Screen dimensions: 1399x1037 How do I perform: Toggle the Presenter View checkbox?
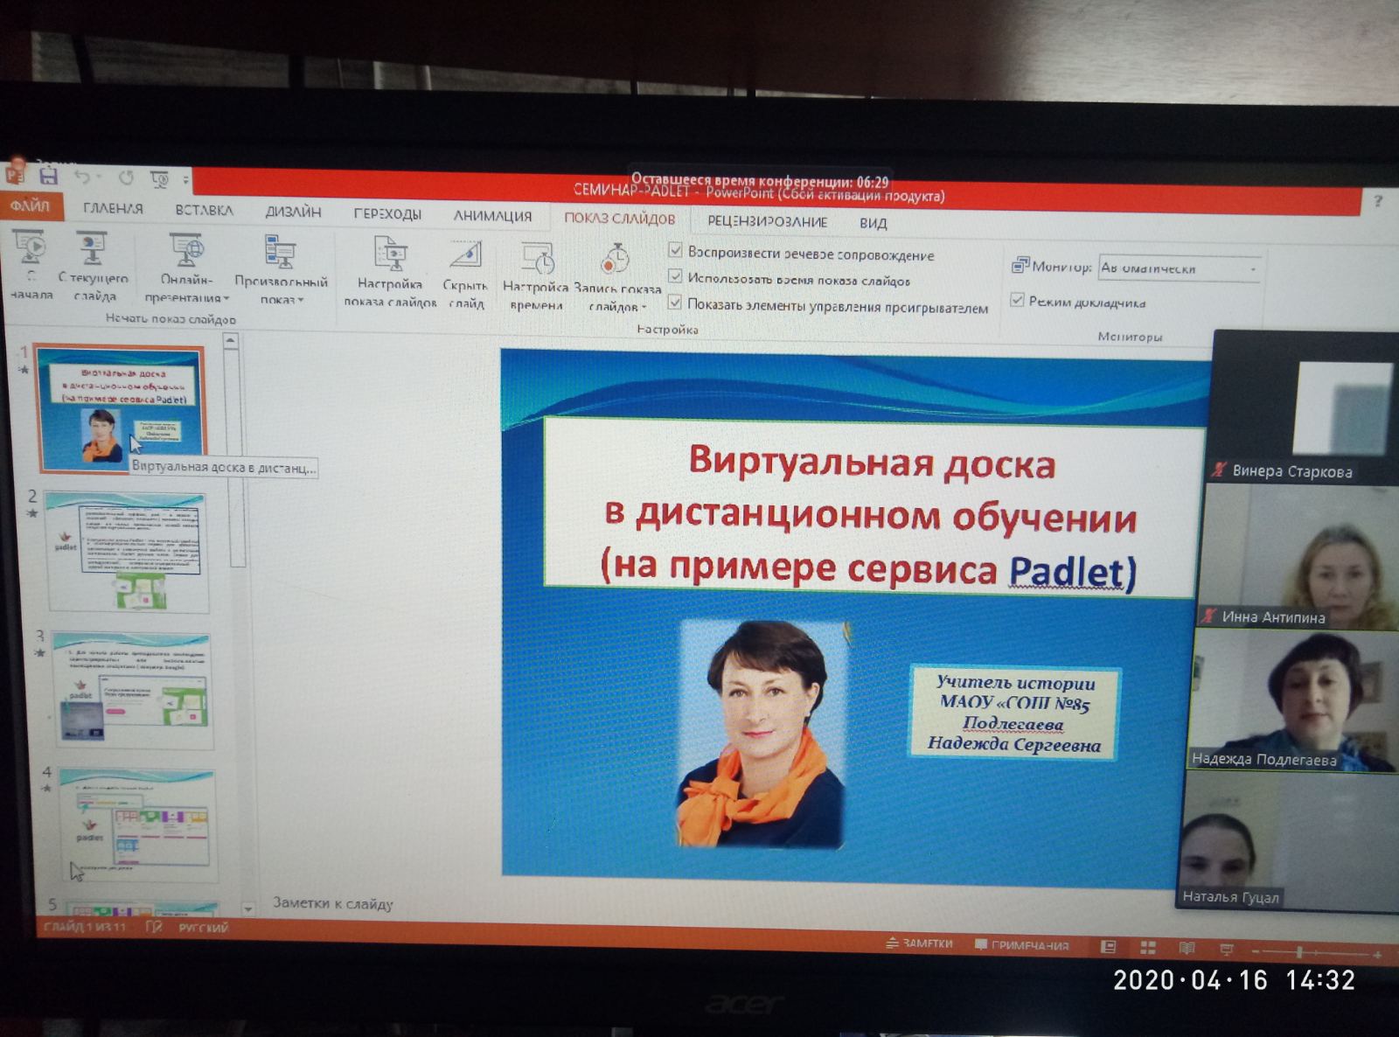(1017, 300)
